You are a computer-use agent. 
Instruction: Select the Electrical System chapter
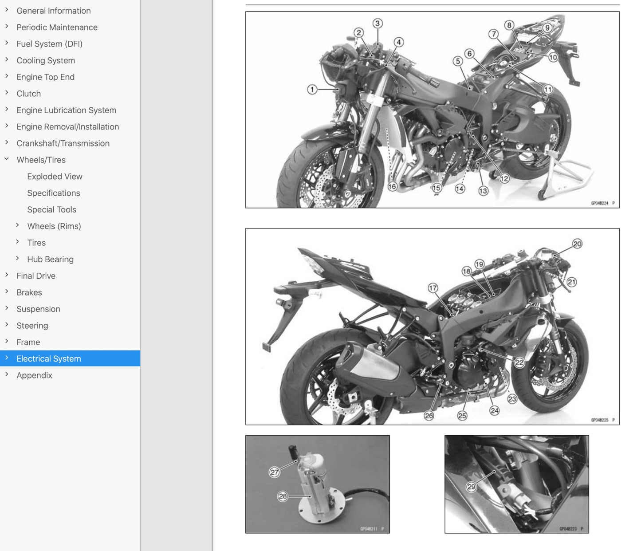(x=49, y=358)
